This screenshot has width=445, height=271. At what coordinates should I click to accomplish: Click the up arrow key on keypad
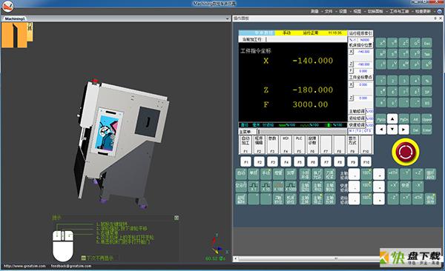[x=392, y=119]
